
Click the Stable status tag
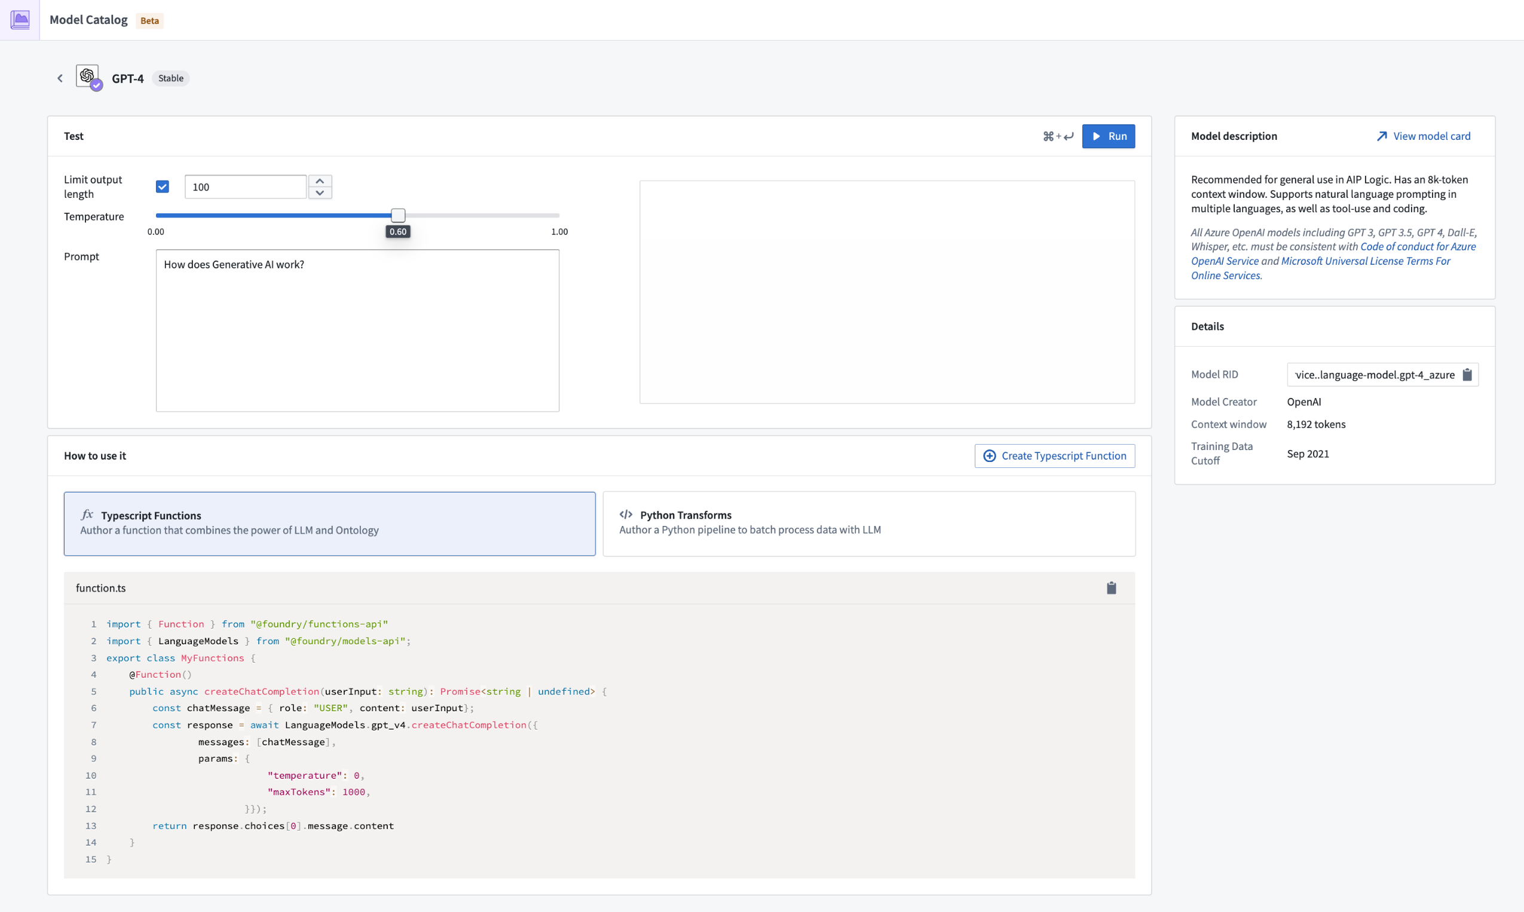171,78
